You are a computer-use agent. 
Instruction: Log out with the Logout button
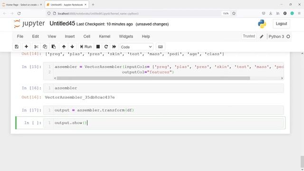[281, 24]
